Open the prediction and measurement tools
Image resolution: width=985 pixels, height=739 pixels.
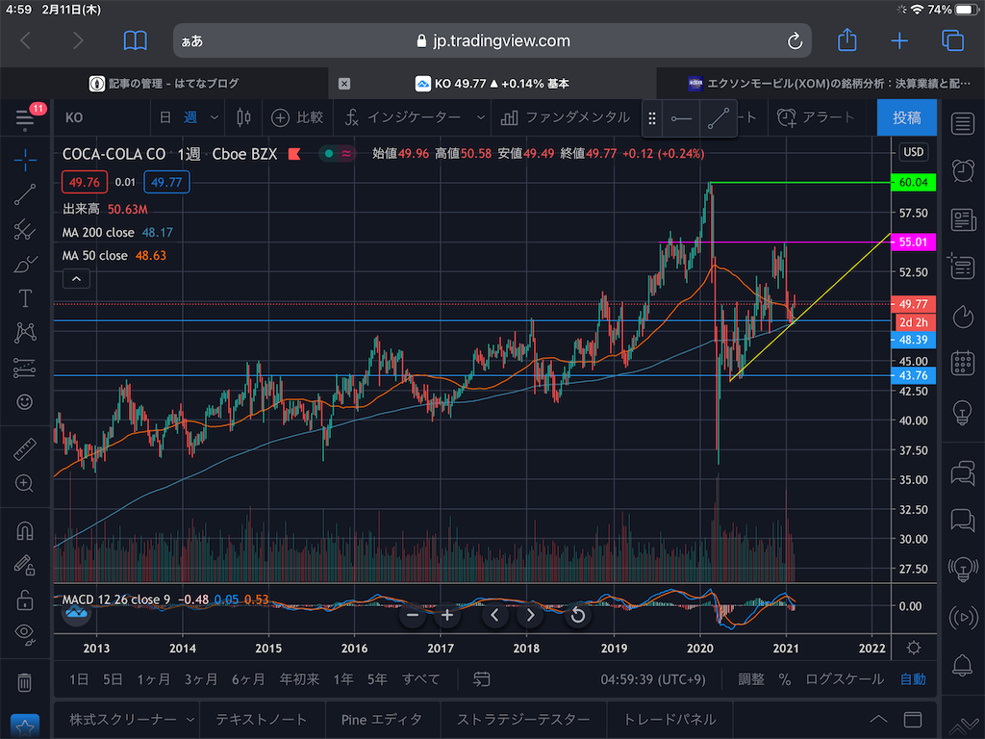[25, 368]
